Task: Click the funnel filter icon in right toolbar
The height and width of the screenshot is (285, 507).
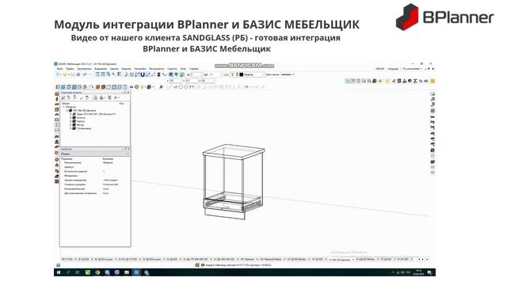Action: coord(353,81)
